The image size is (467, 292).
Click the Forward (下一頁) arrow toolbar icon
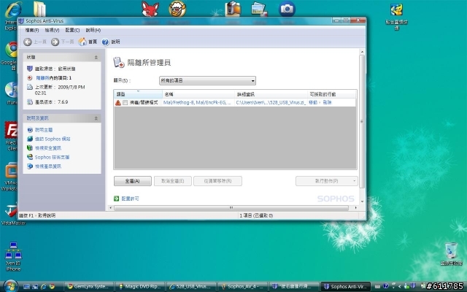[55, 42]
